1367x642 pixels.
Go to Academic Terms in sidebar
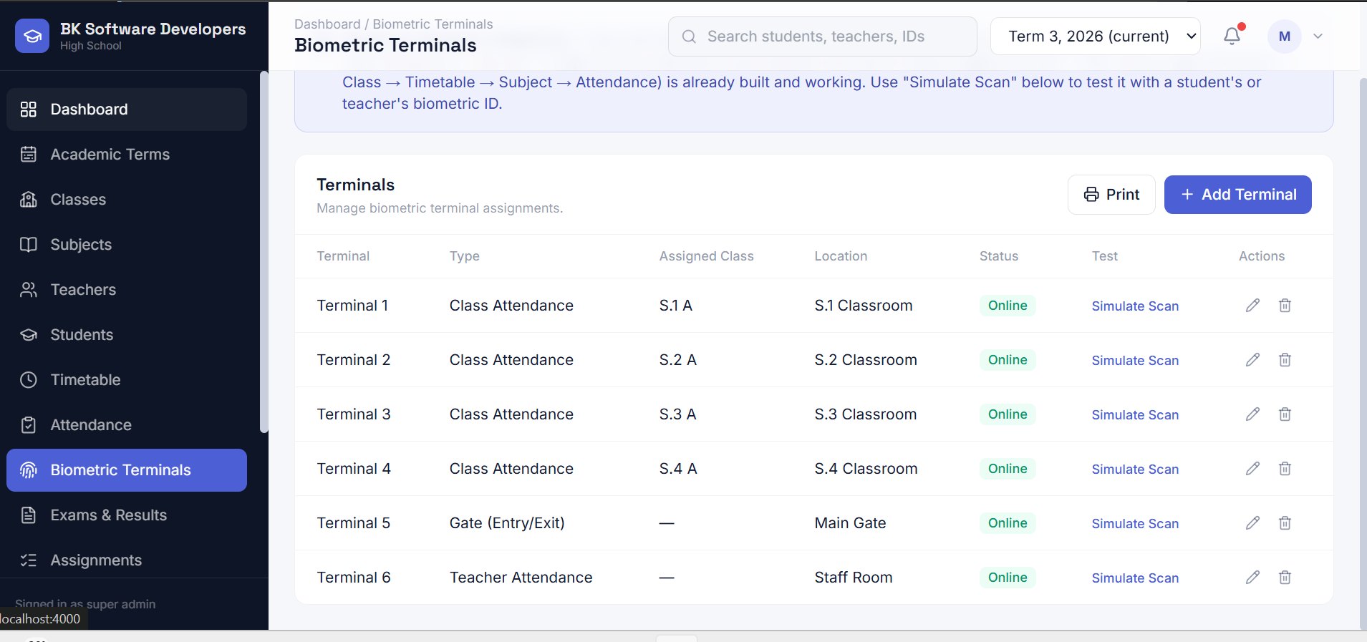point(127,155)
